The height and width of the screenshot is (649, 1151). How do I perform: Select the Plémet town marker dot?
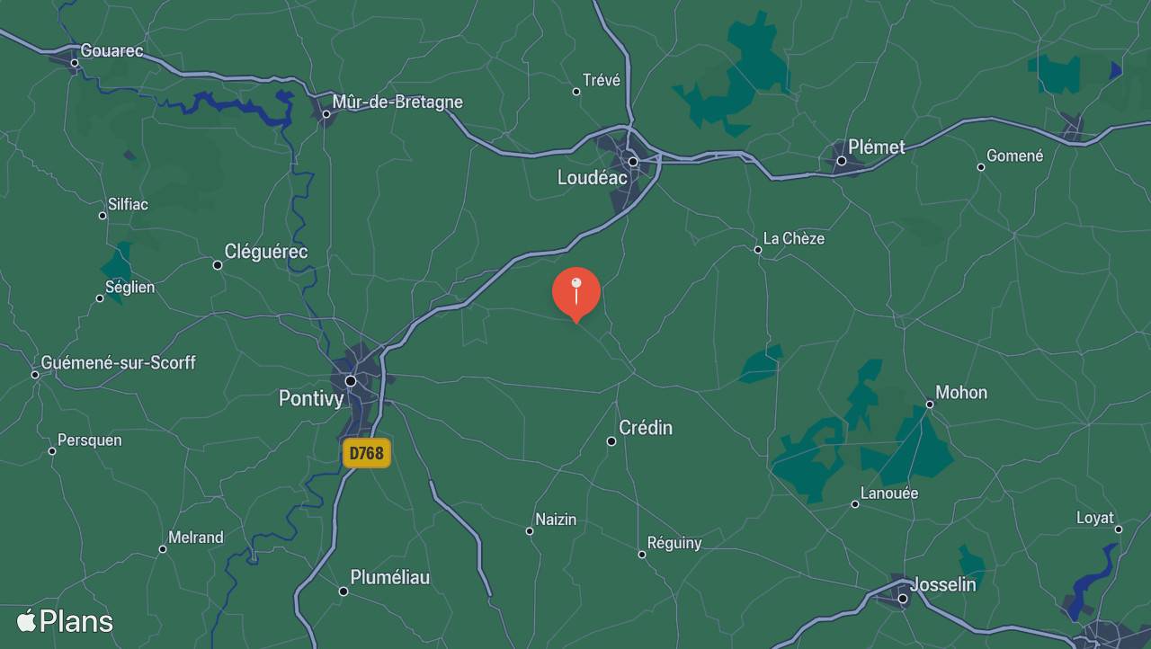pos(842,161)
